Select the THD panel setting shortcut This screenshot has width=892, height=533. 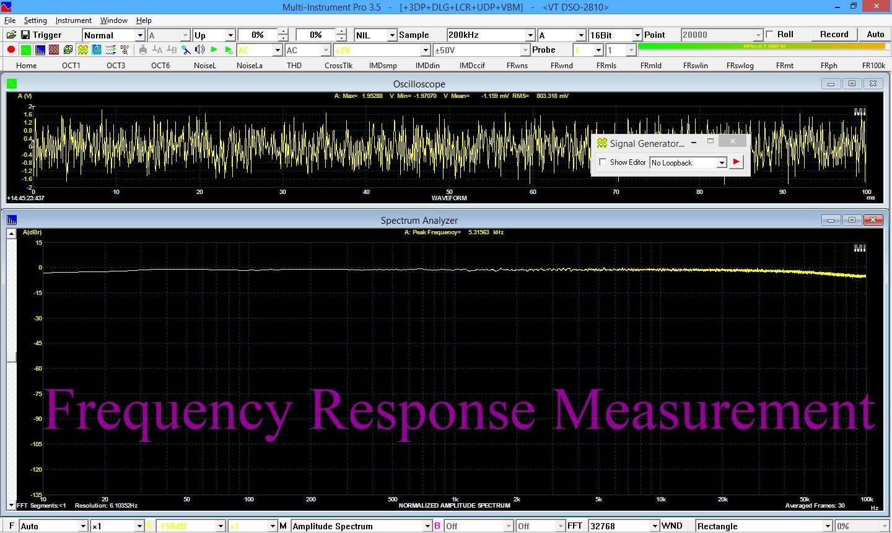294,65
